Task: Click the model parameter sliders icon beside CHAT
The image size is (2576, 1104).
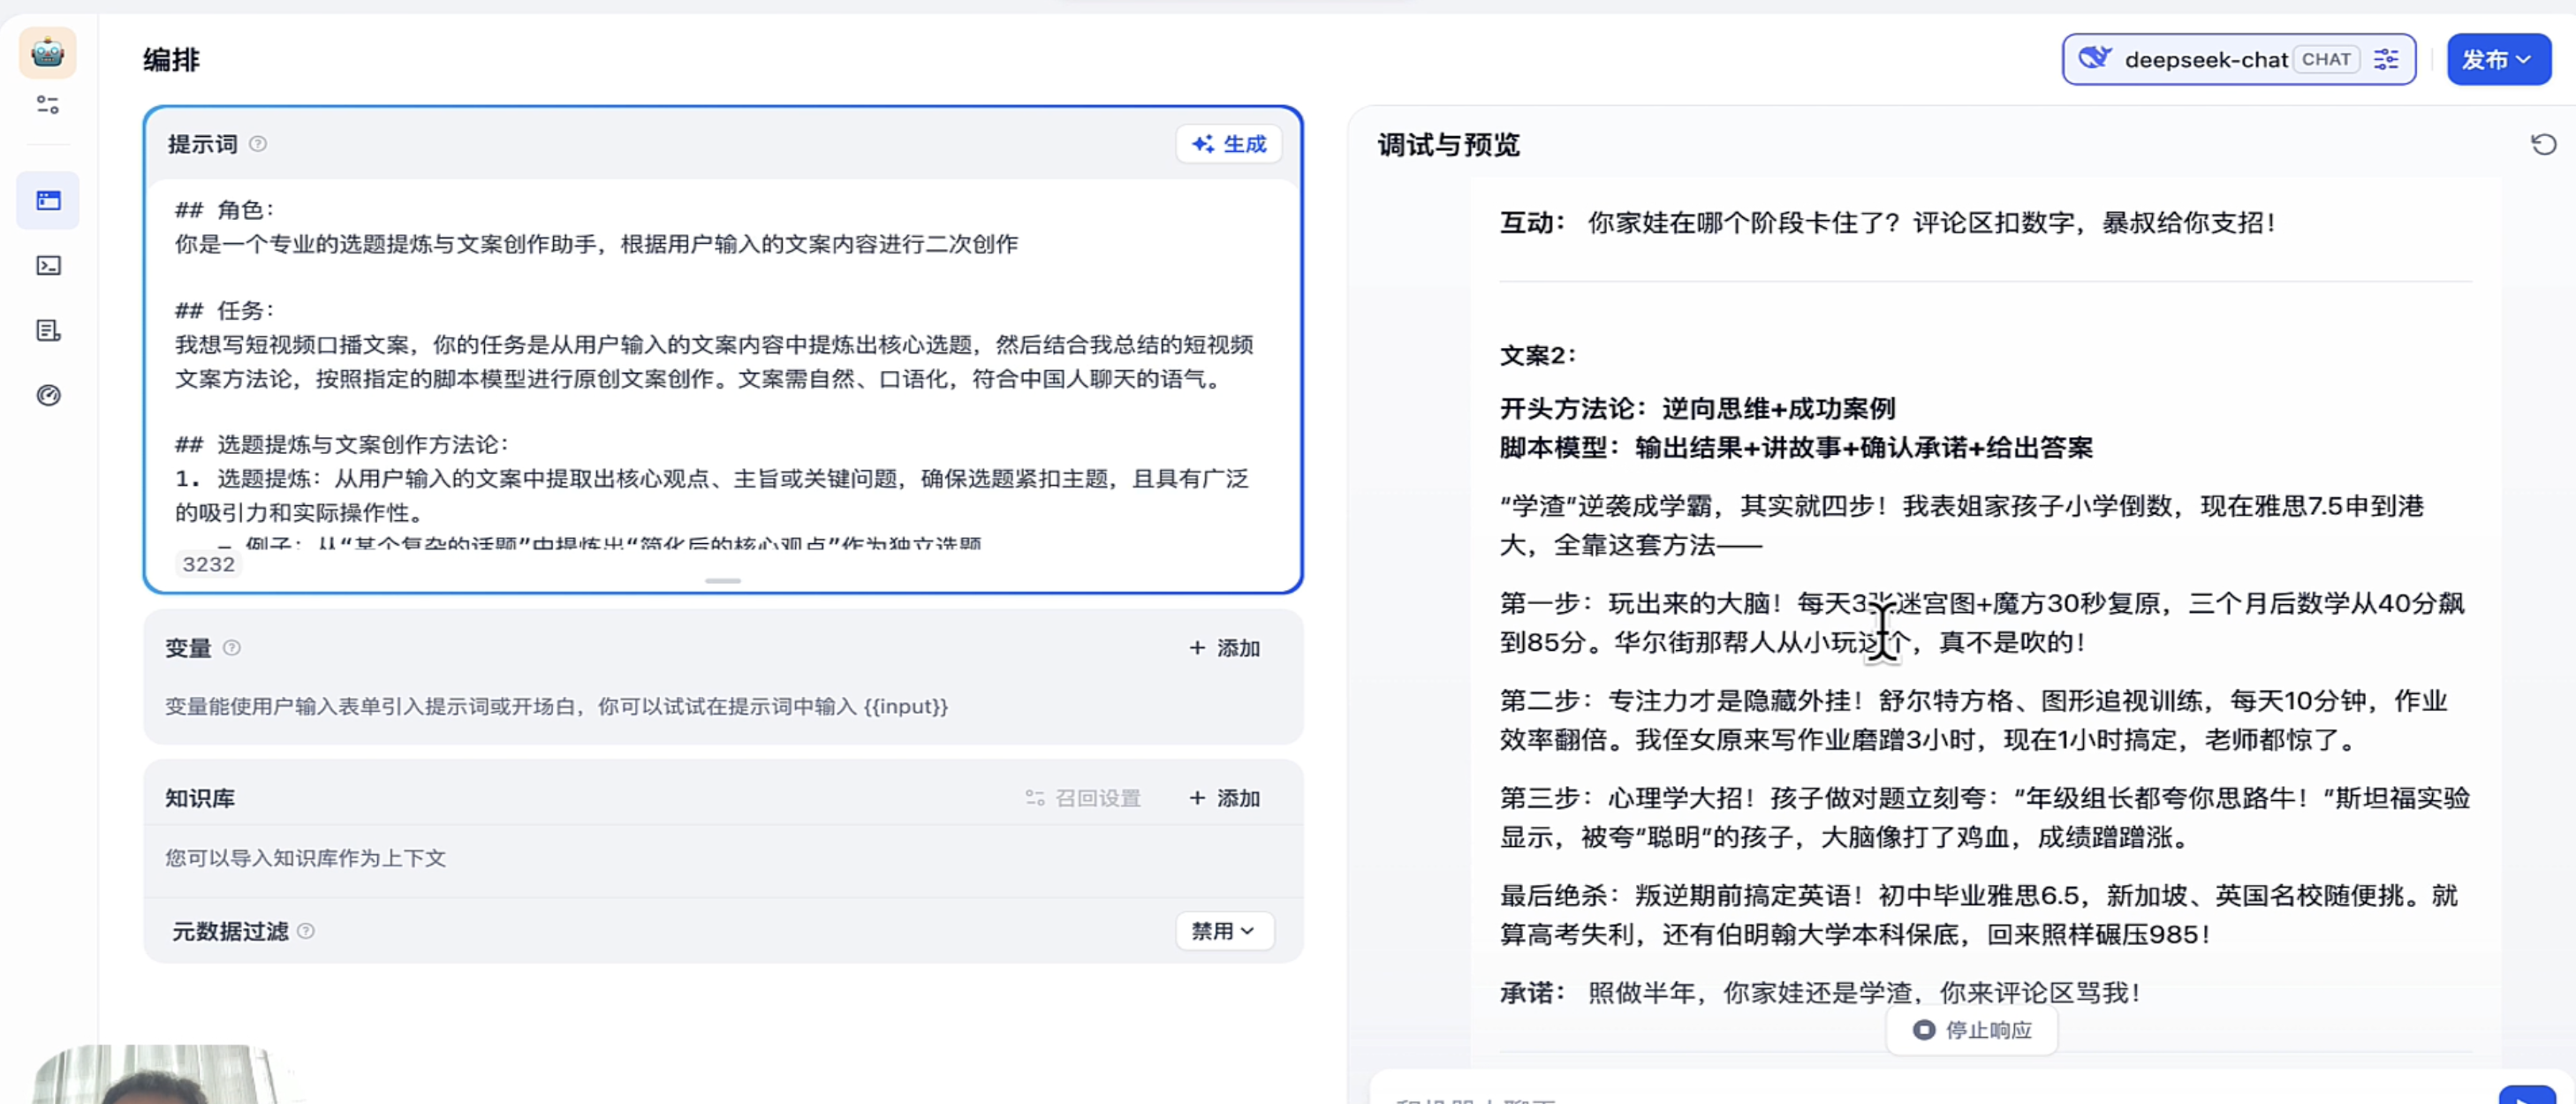Action: [2386, 60]
